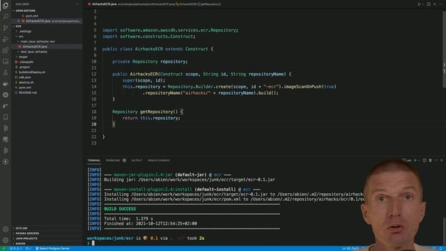Open the Explorer view in activity bar
446x251 pixels.
(x=6, y=6)
